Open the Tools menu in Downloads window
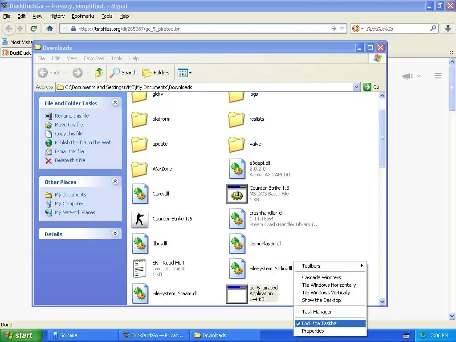 coord(116,58)
